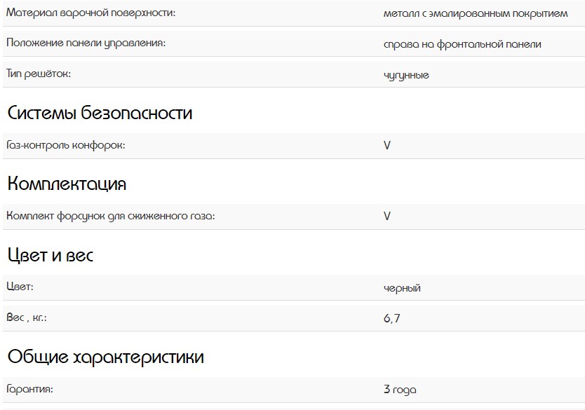
Task: Click "Комплект форсунок для сжиженного газа" label
Action: tap(110, 216)
